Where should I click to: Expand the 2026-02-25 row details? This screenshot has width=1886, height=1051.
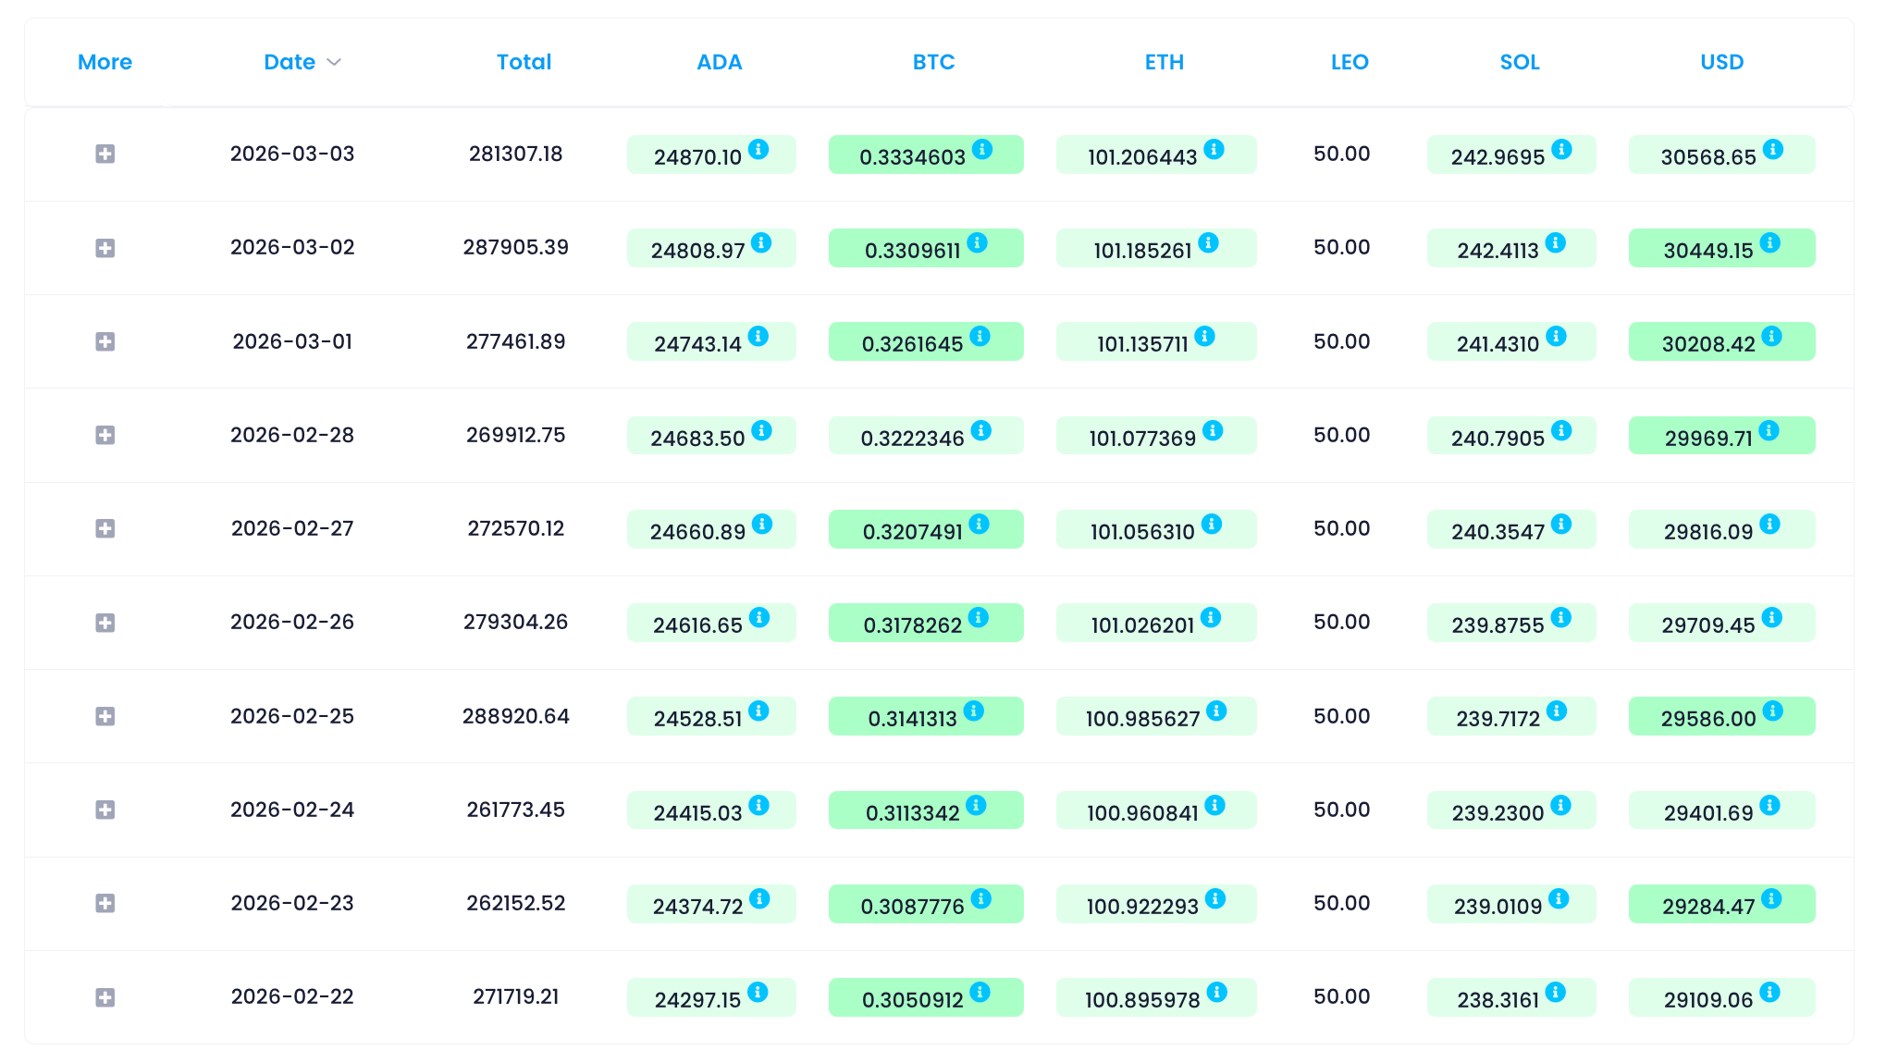[105, 716]
